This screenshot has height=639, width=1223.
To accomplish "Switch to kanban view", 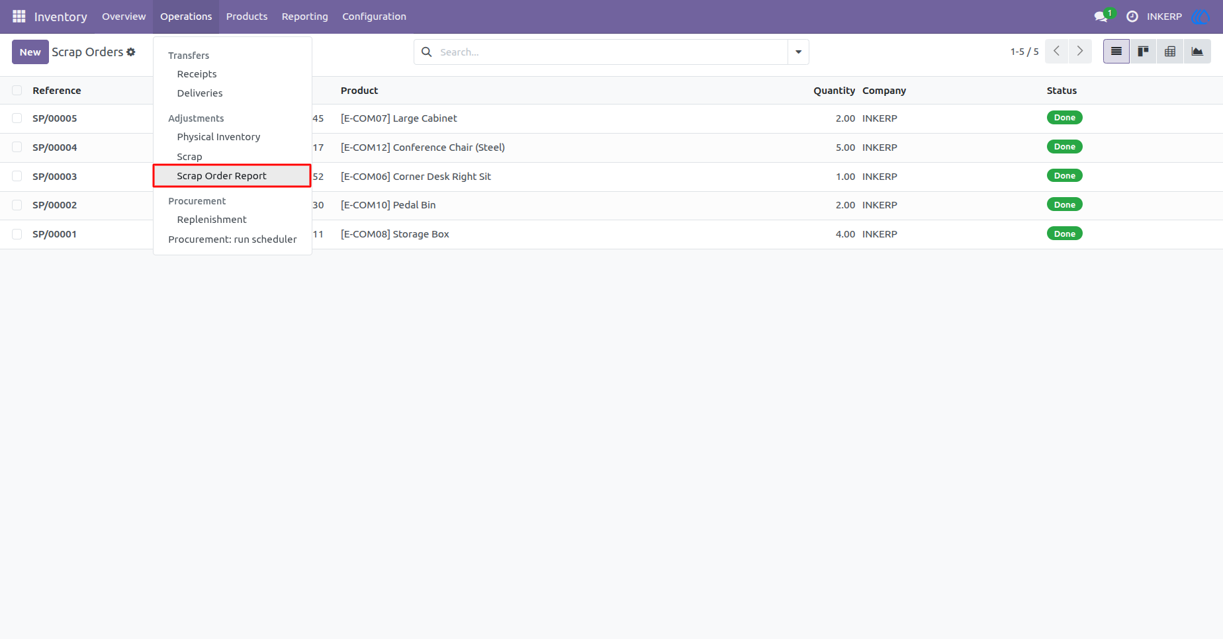I will point(1143,52).
